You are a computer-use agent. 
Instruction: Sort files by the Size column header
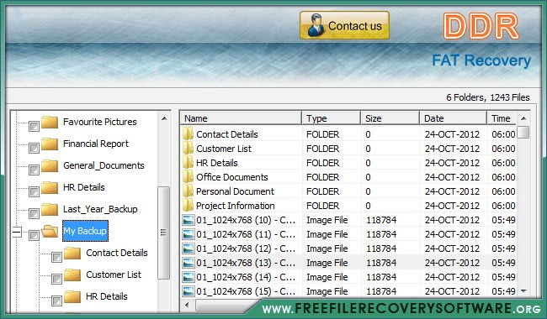point(390,118)
